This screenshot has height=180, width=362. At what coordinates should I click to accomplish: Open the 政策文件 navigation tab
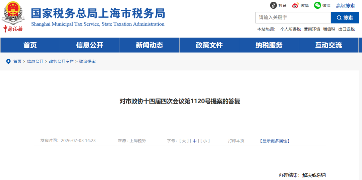pos(209,45)
